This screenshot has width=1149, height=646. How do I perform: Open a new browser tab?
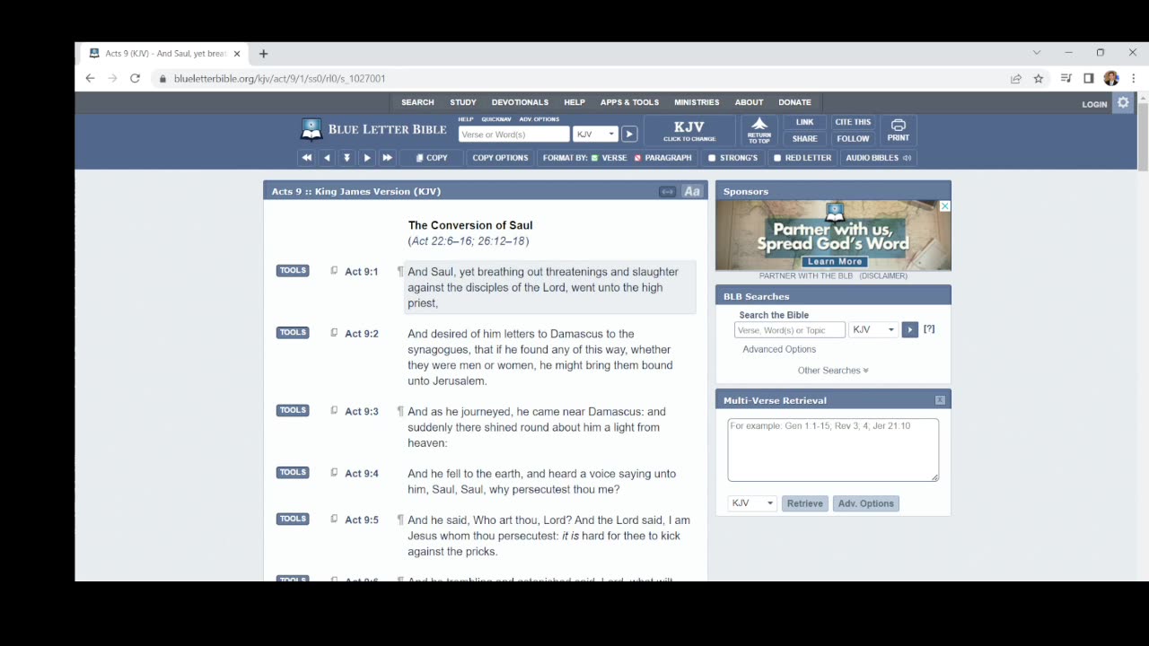[263, 54]
